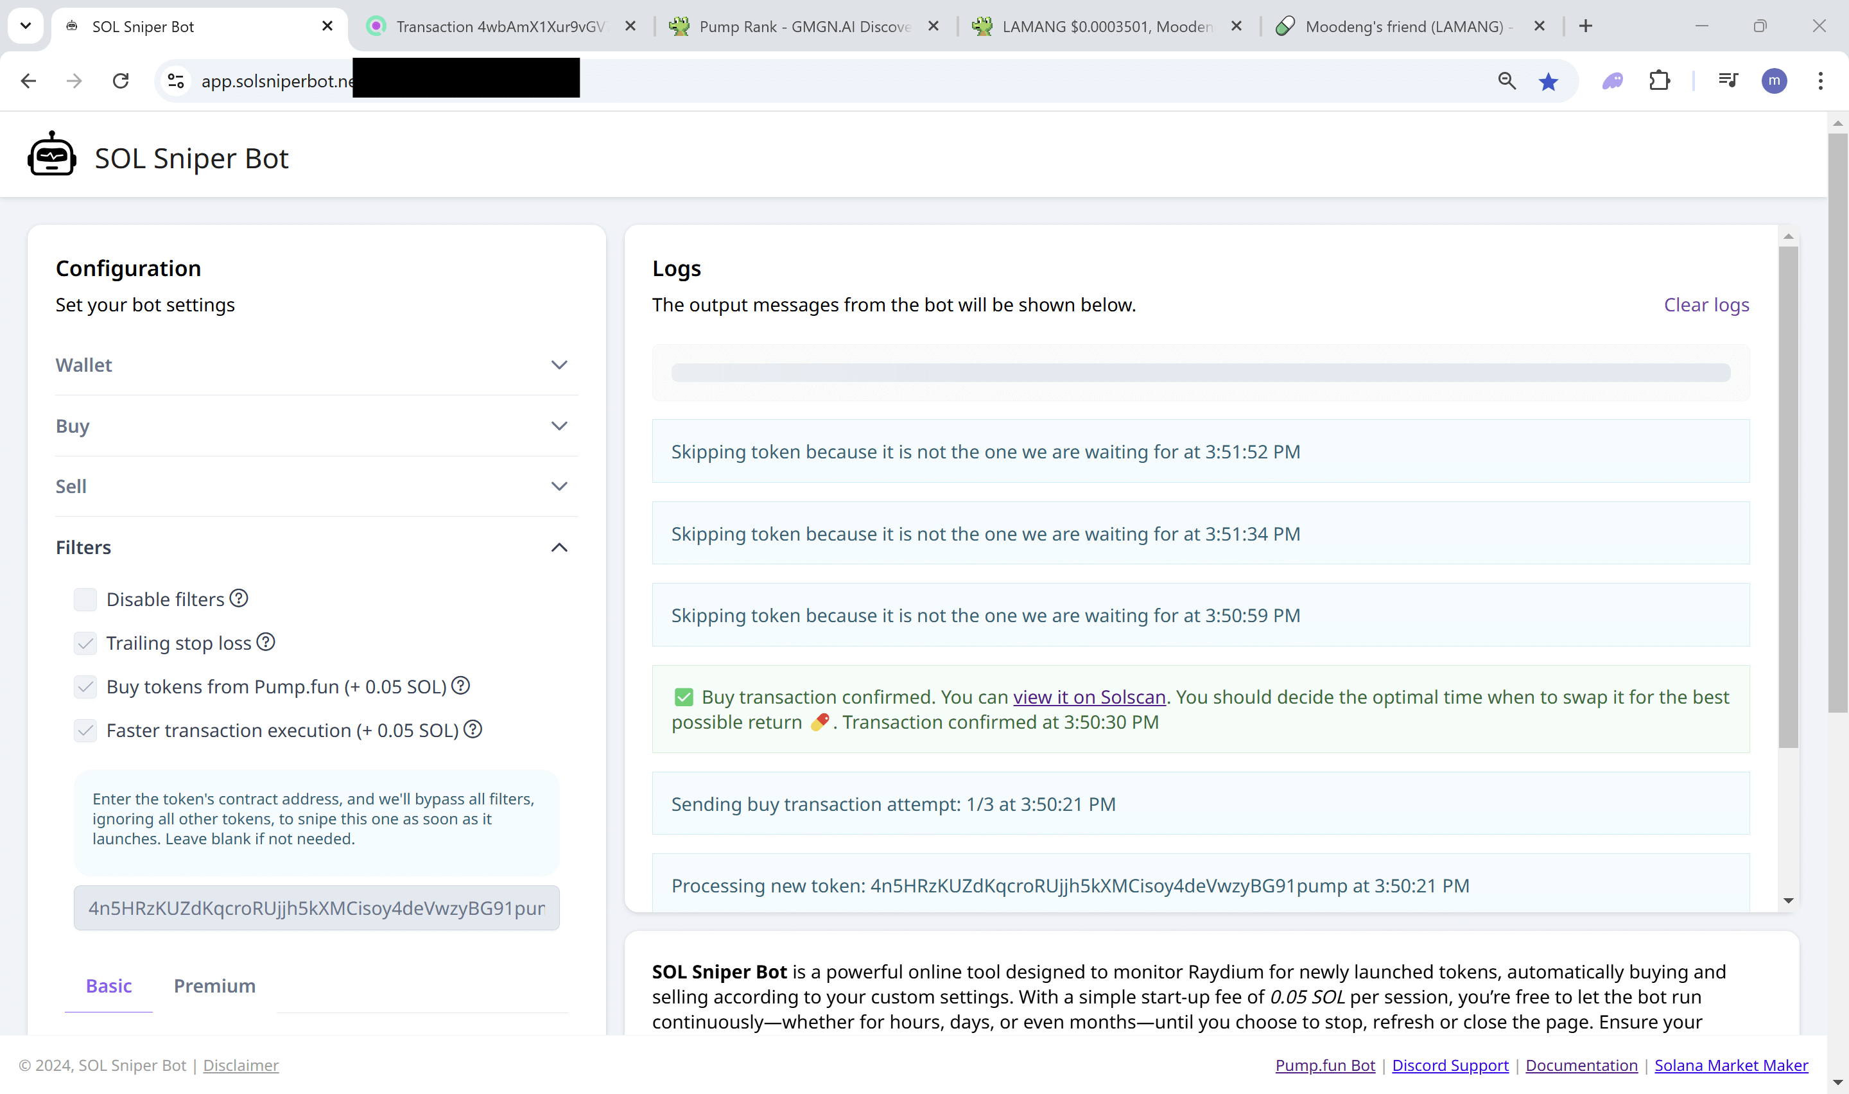1849x1094 pixels.
Task: Open the Solana Market Maker footer link
Action: point(1731,1064)
